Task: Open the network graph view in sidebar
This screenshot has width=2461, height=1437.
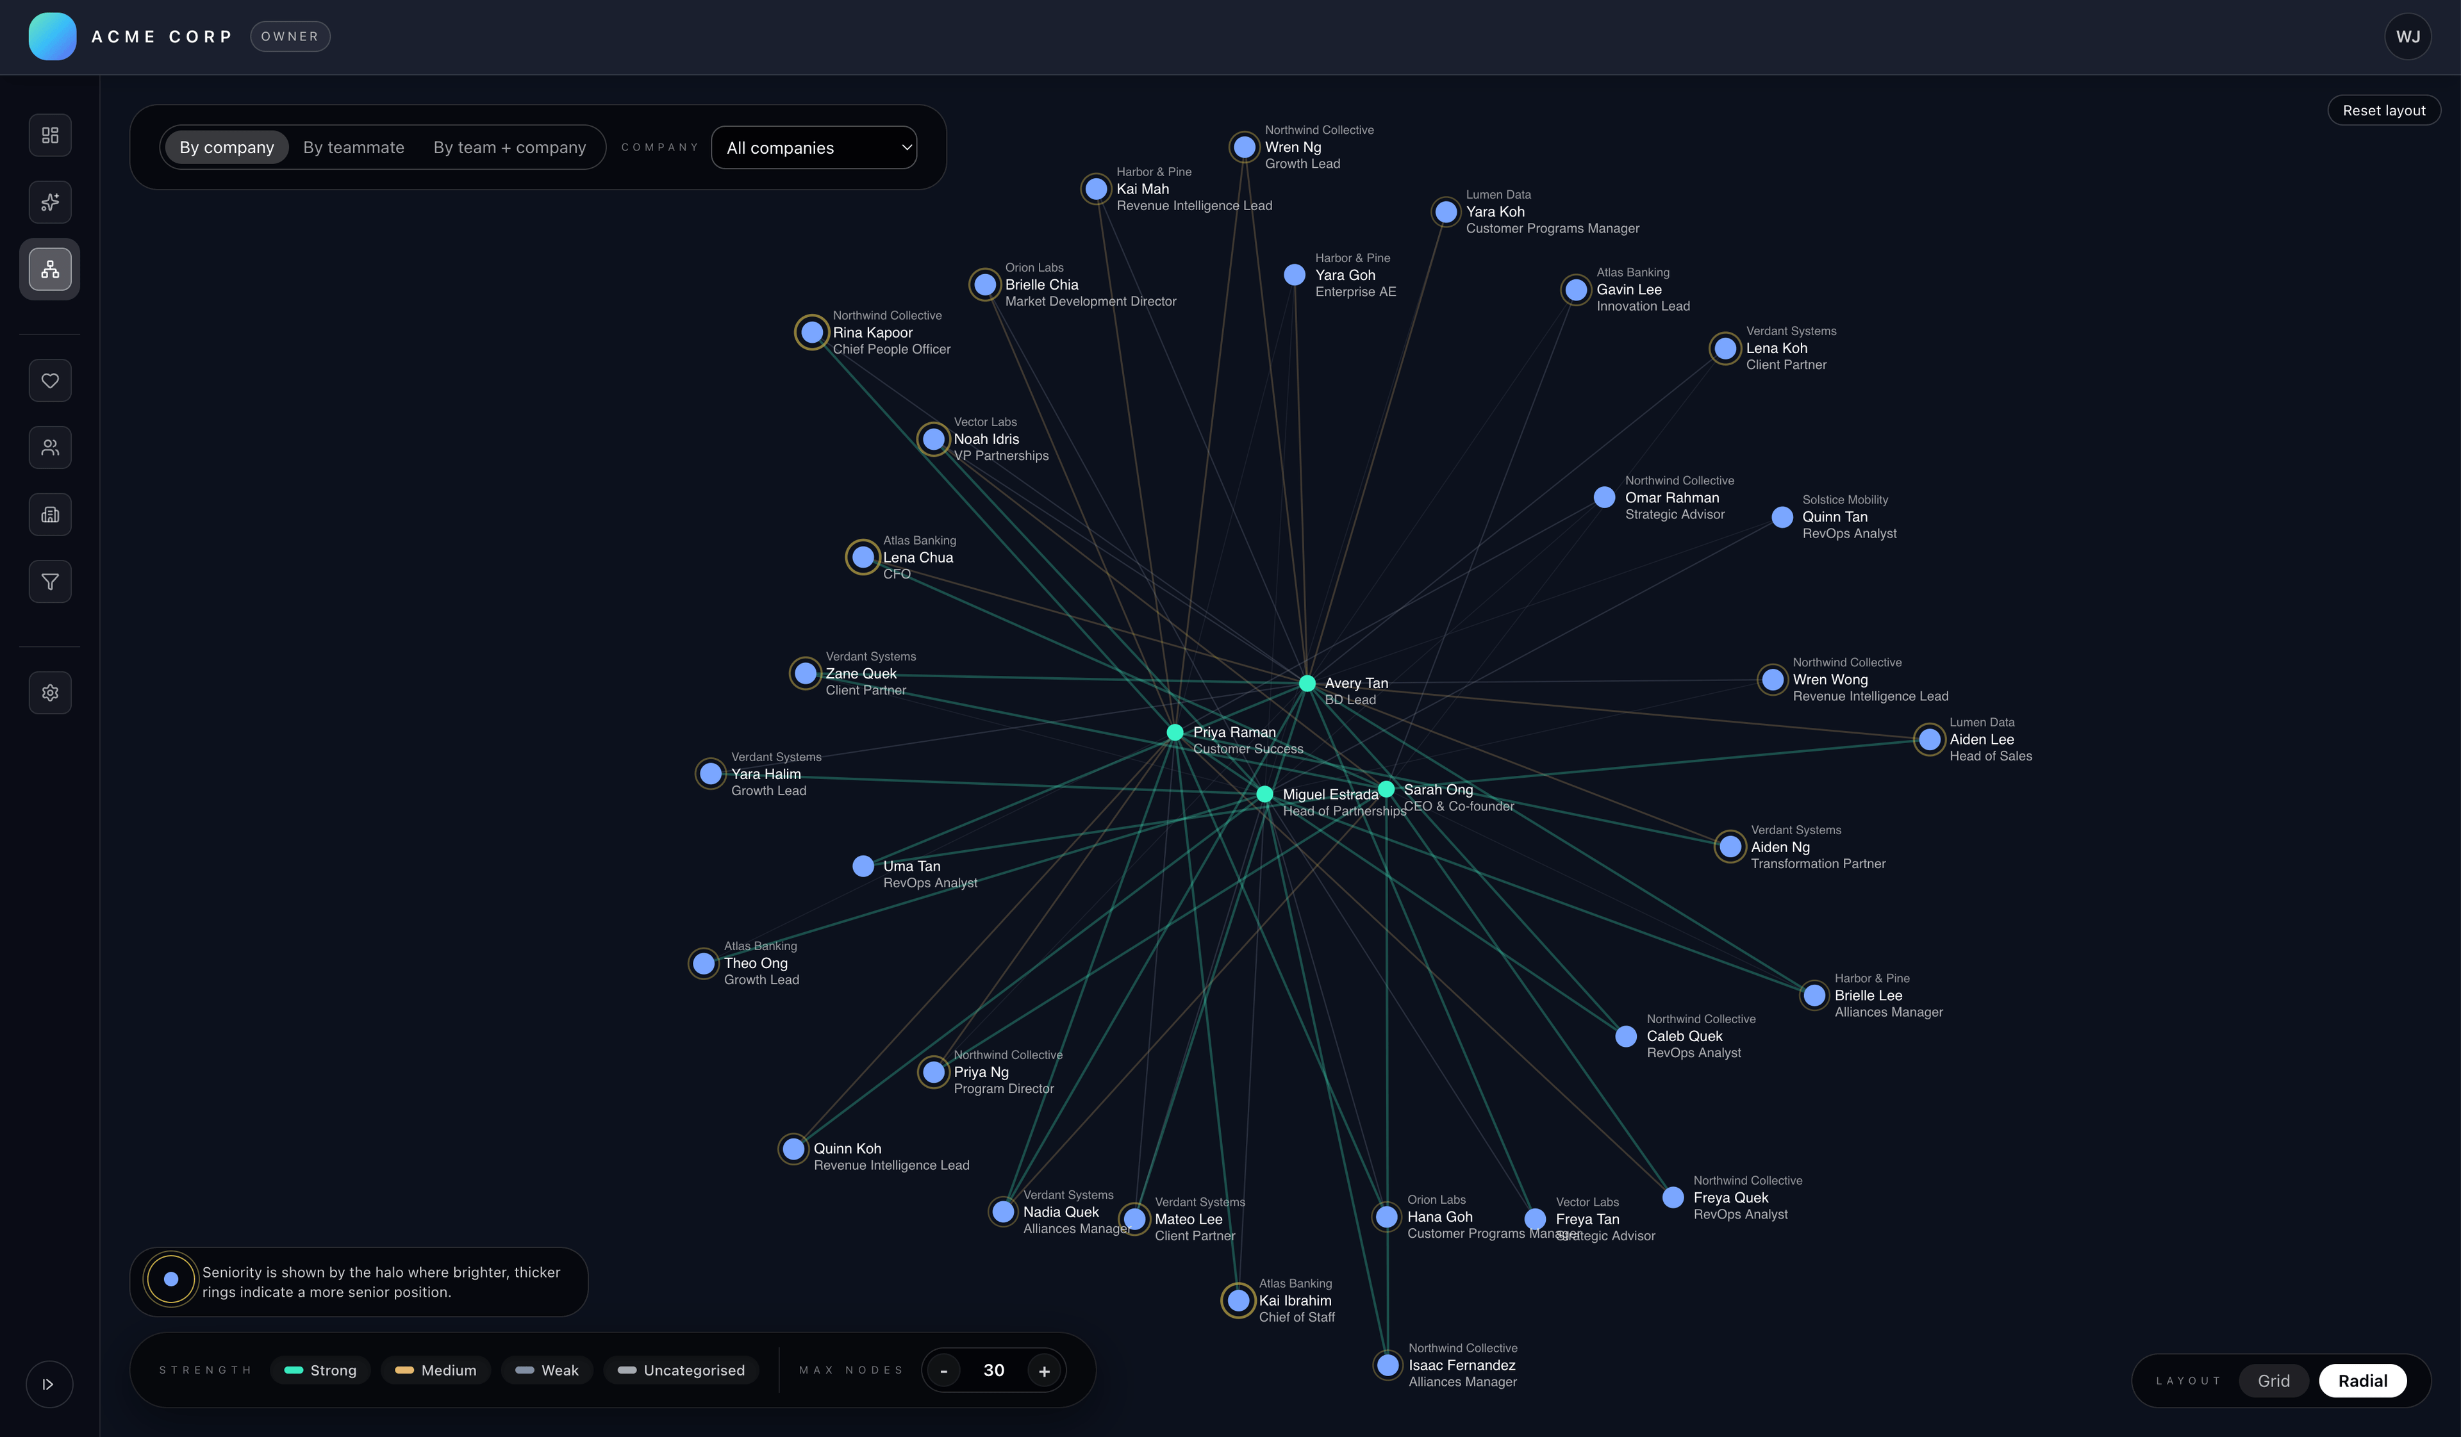Action: [x=50, y=268]
